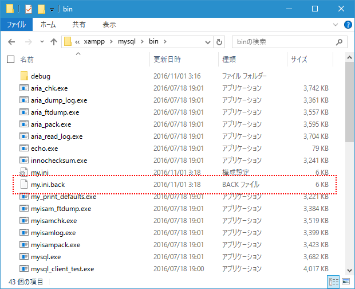Go up one folder level

tap(54, 42)
